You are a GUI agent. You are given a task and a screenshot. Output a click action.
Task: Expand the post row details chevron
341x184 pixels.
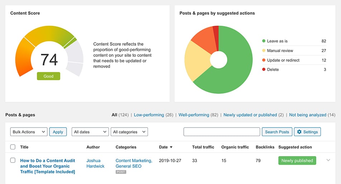coord(328,160)
